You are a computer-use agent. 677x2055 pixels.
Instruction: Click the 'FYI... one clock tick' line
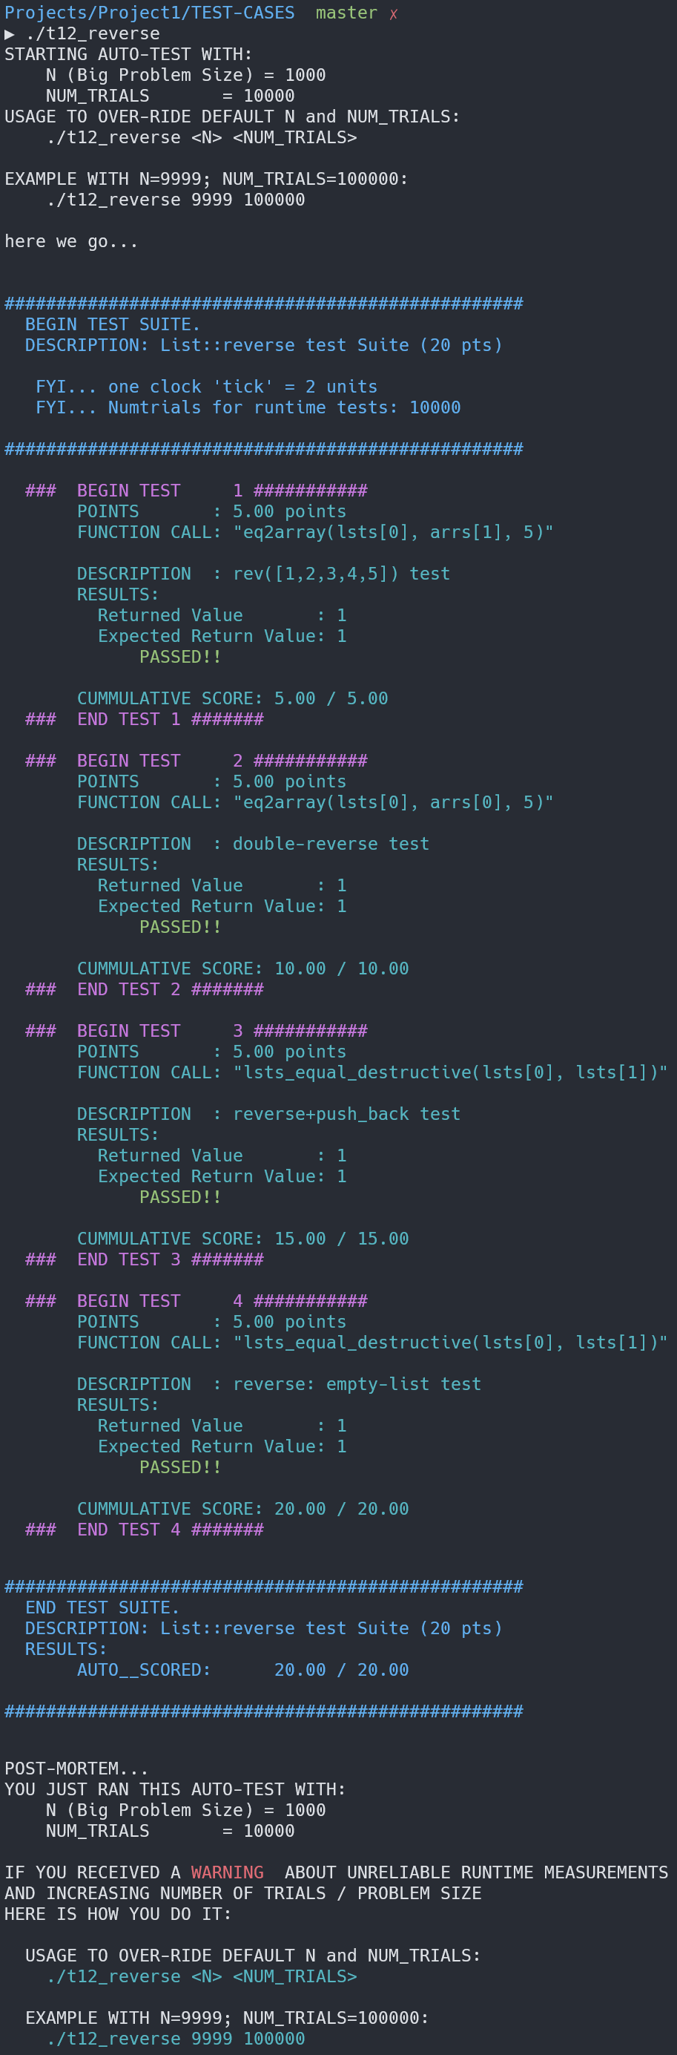205,386
